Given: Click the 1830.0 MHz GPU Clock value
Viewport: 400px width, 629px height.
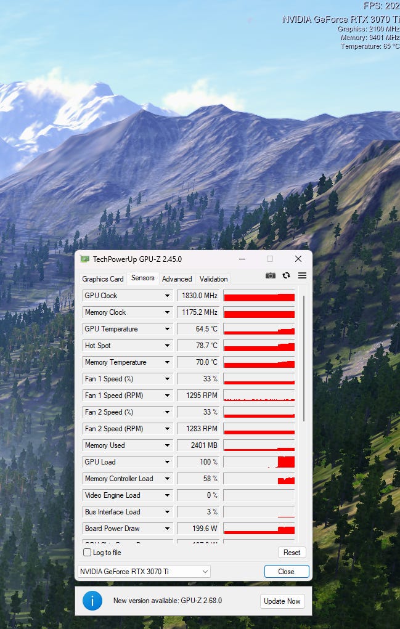Looking at the screenshot, I should point(198,296).
